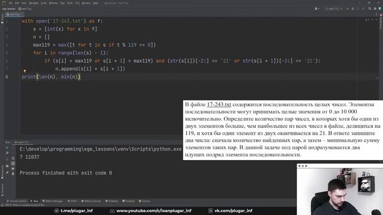Click on print(len(n), min(n)) code line
This screenshot has width=383, height=215.
(51, 77)
